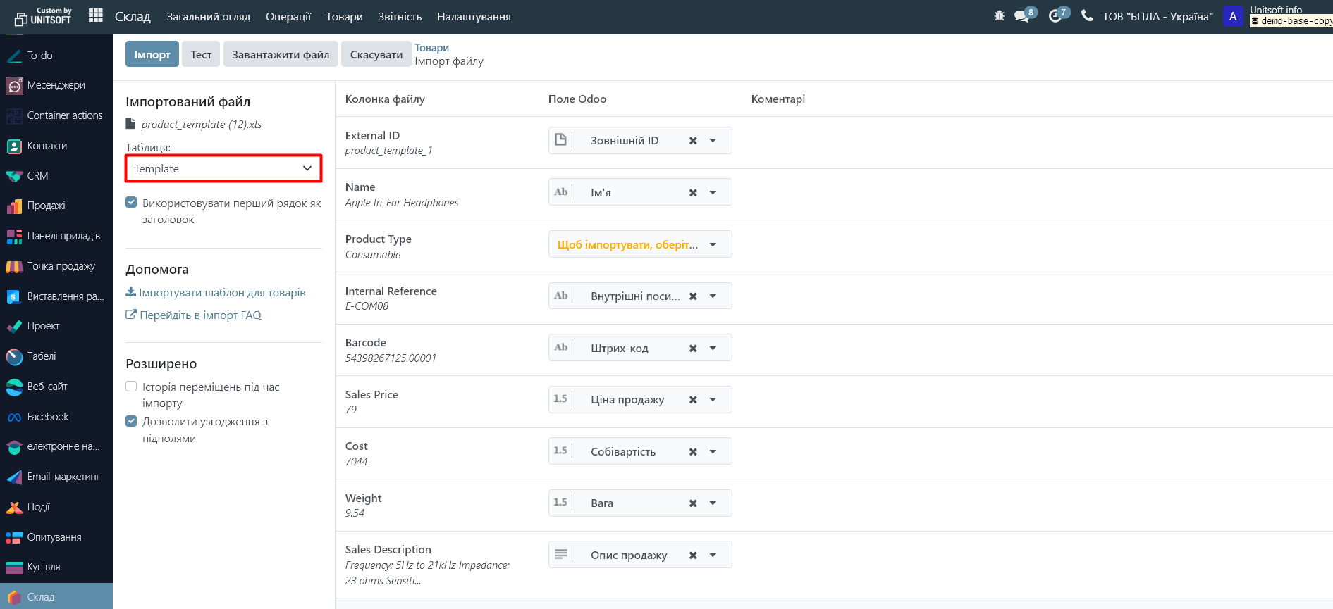Open the apps grid menu icon
1333x609 pixels.
tap(96, 15)
